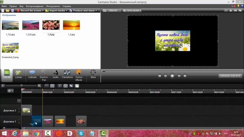Click the pan mode hand icon
Screen dimensions: 244x137
pyautogui.click(x=231, y=10)
